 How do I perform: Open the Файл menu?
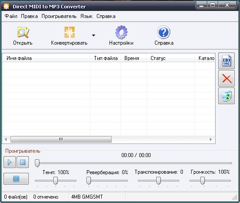click(x=11, y=16)
